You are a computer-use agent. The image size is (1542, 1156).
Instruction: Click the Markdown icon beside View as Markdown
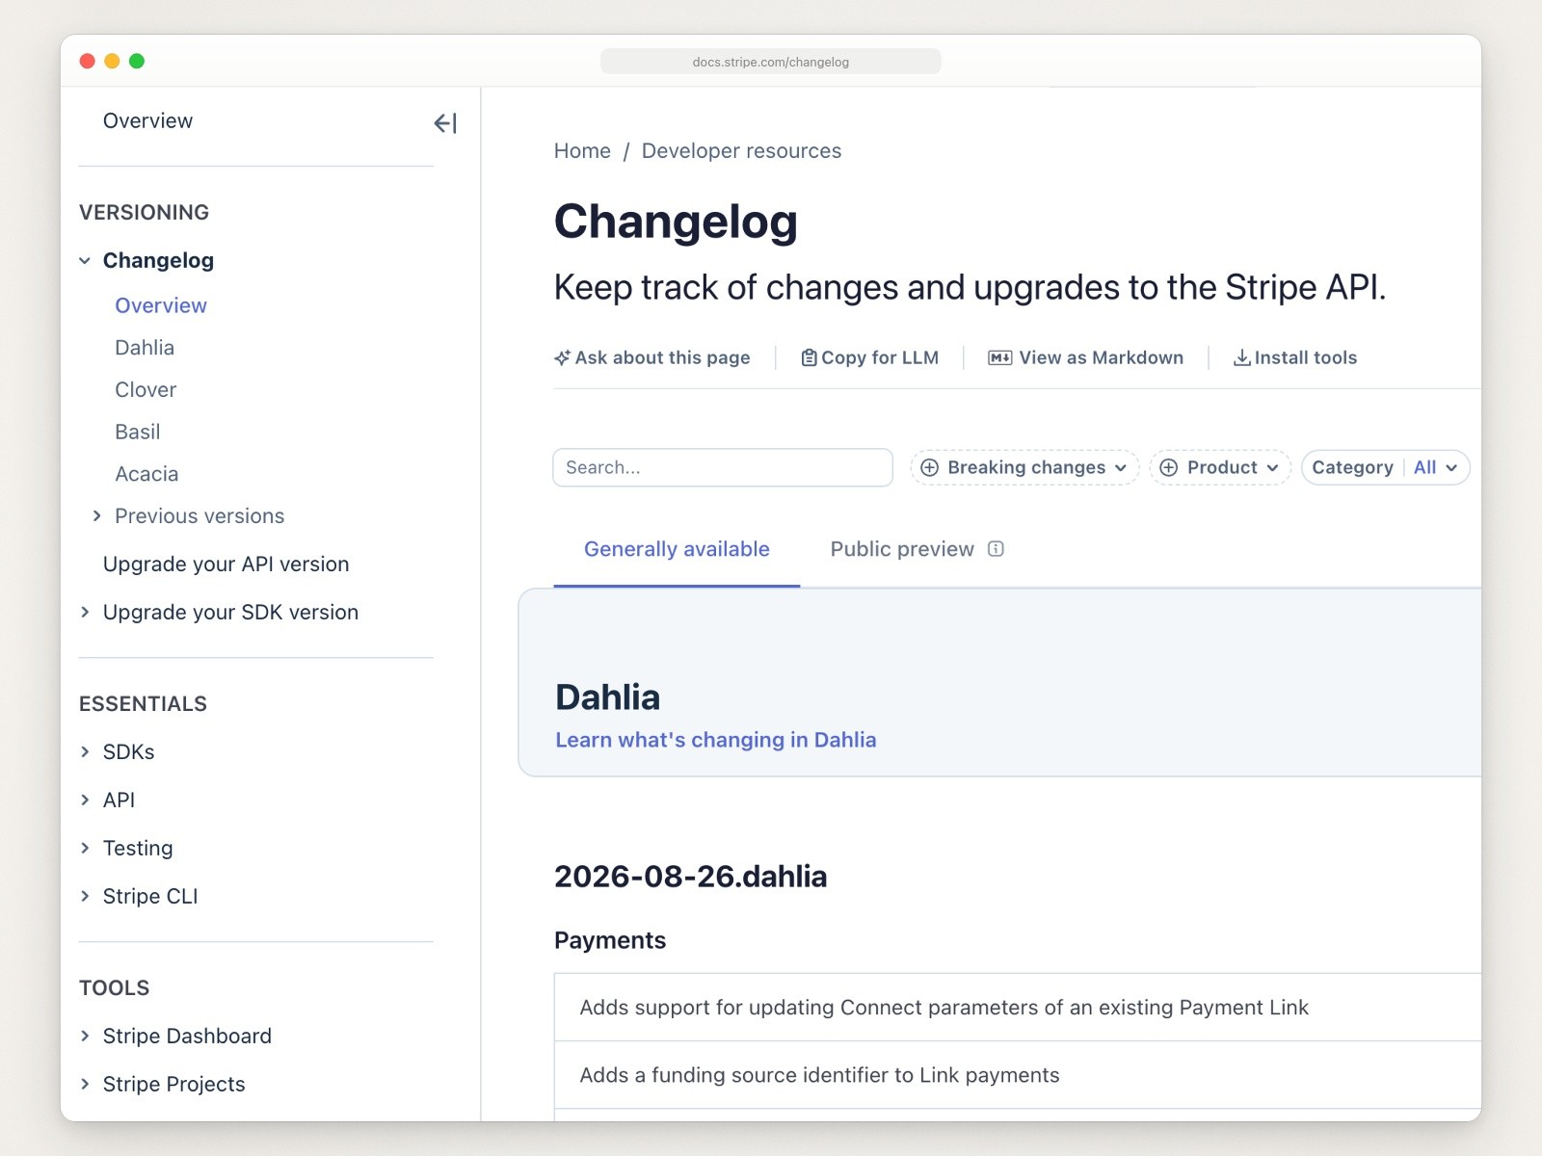tap(1000, 358)
